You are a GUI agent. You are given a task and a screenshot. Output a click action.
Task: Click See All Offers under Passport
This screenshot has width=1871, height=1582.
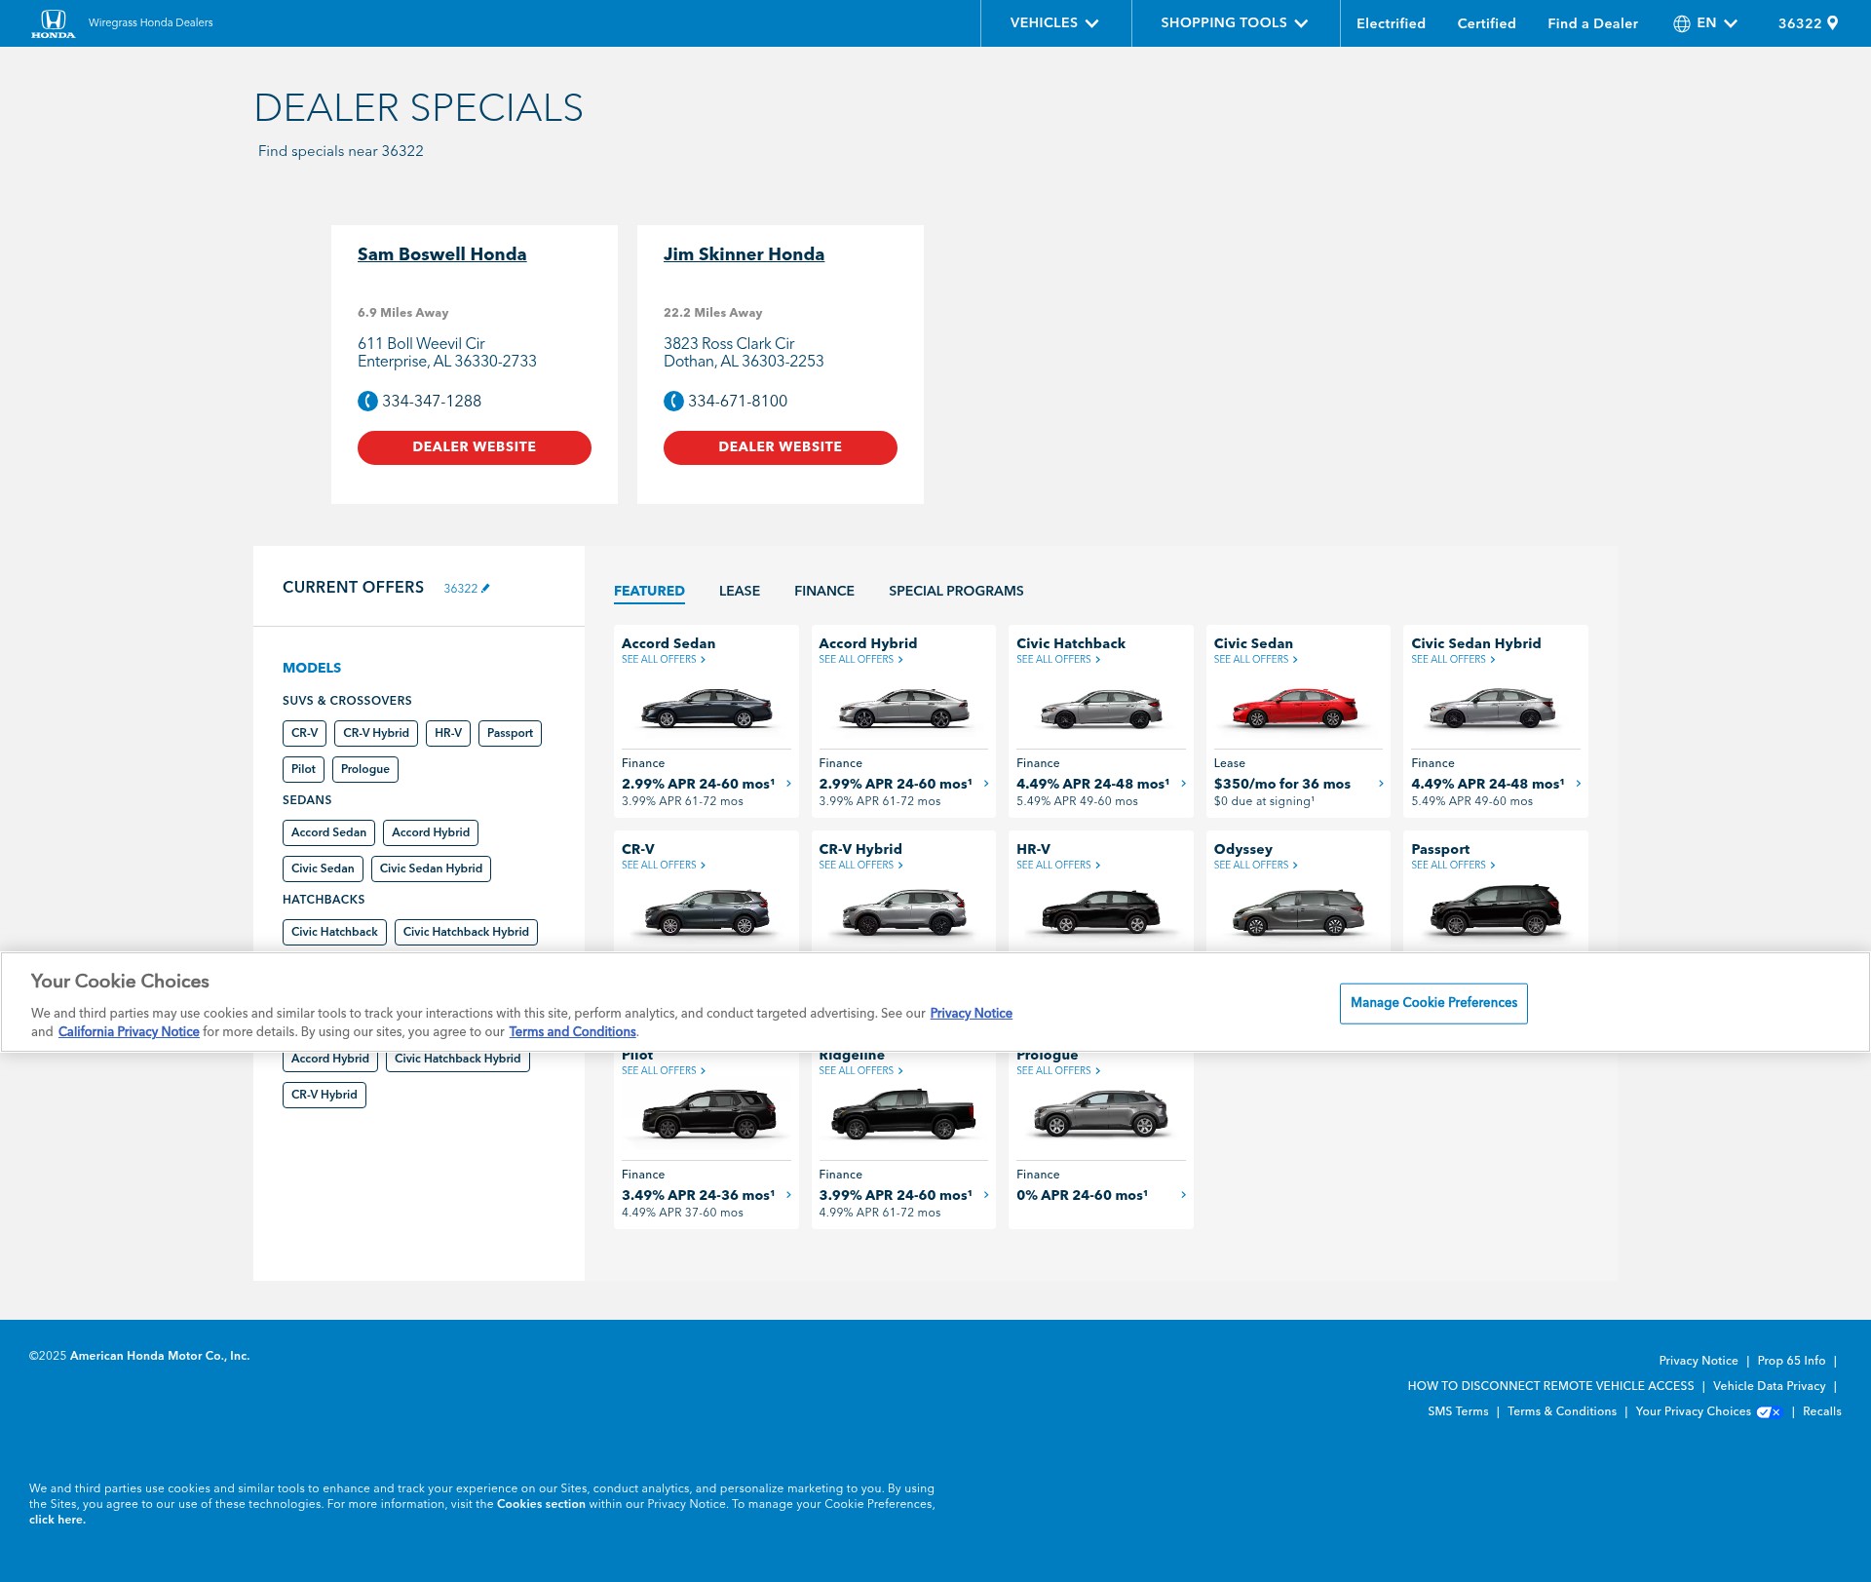pos(1453,866)
